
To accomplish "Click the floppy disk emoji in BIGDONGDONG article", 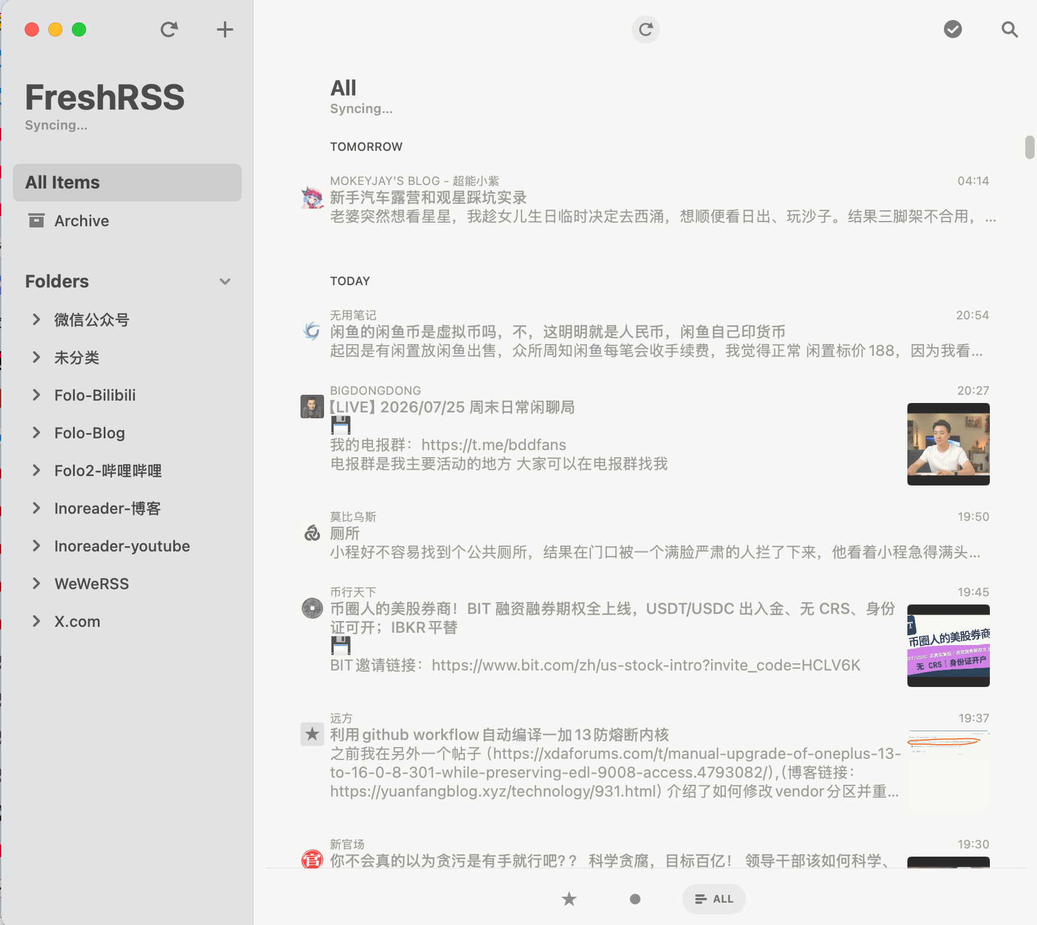I will click(x=341, y=425).
